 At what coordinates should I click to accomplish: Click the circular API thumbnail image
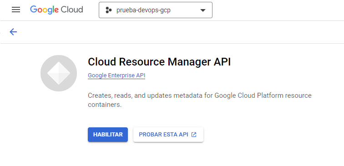pyautogui.click(x=59, y=73)
